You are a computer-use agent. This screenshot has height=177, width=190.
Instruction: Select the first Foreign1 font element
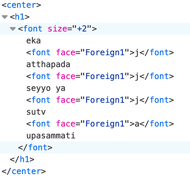click(x=100, y=52)
